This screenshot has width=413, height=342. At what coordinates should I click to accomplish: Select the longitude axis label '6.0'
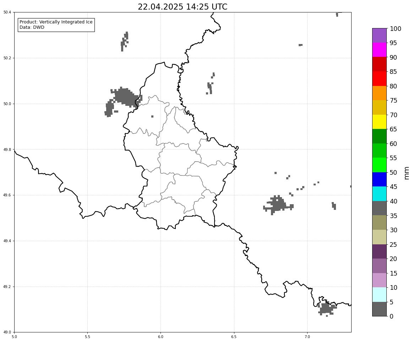point(161,337)
